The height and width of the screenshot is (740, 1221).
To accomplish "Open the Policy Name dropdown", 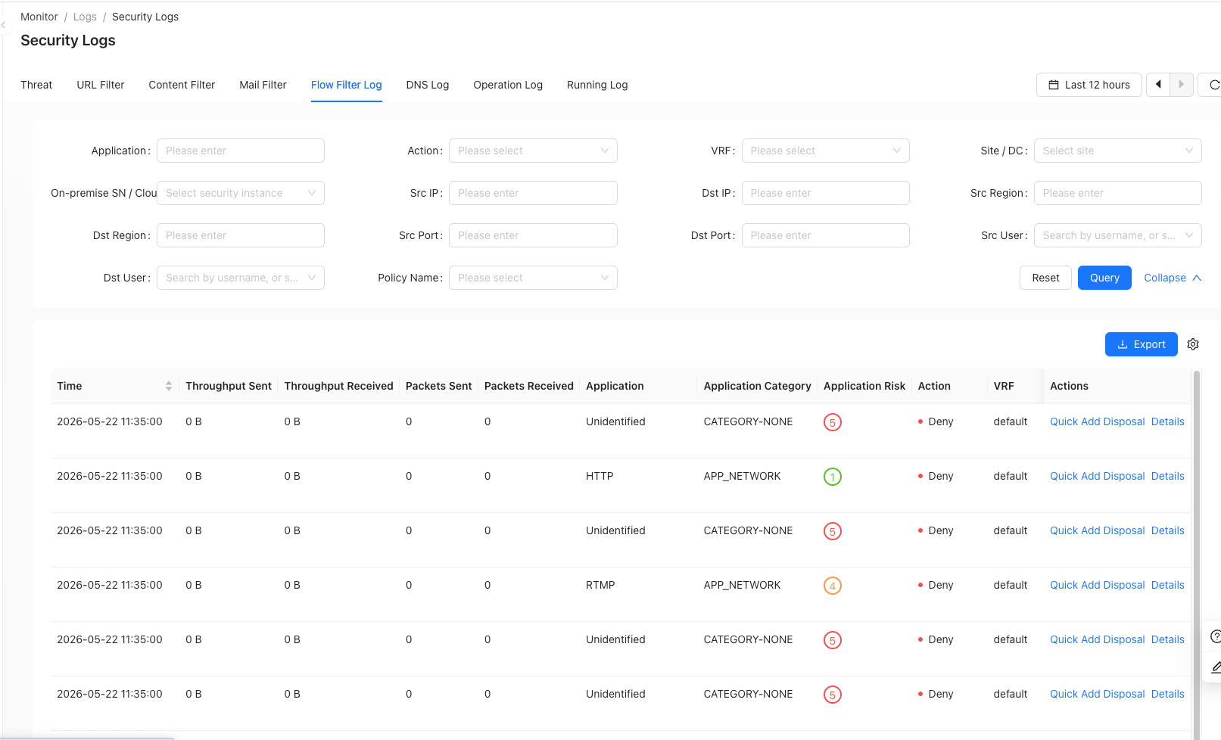I will 533,278.
